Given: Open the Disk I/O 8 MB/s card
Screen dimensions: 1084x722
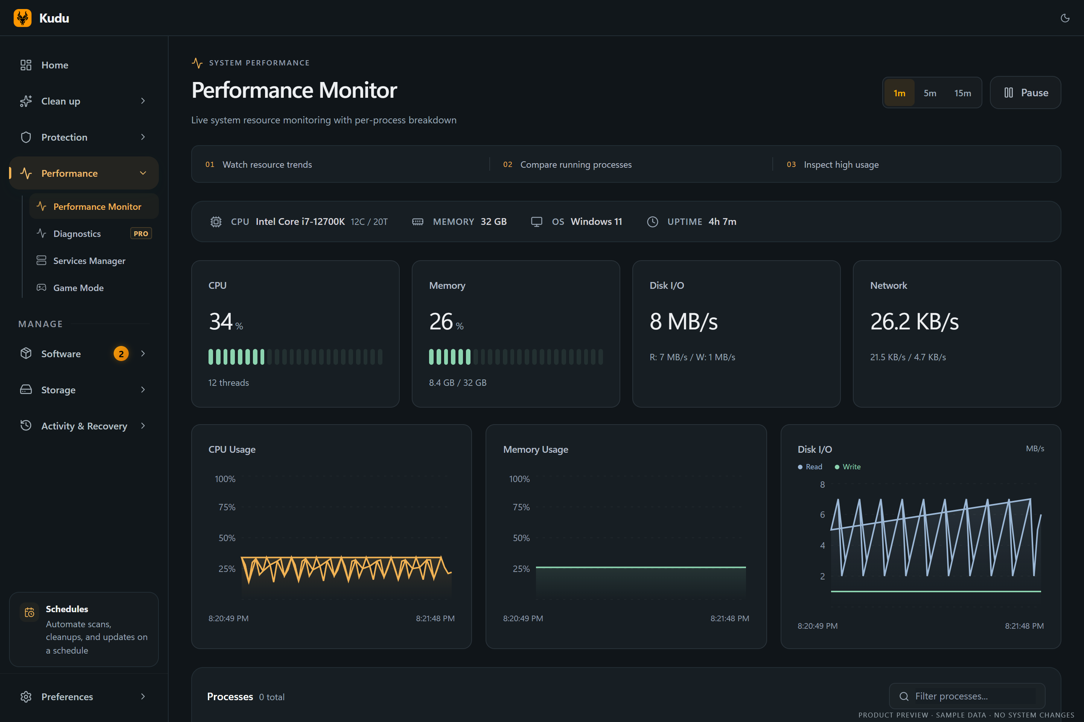Looking at the screenshot, I should coord(737,334).
